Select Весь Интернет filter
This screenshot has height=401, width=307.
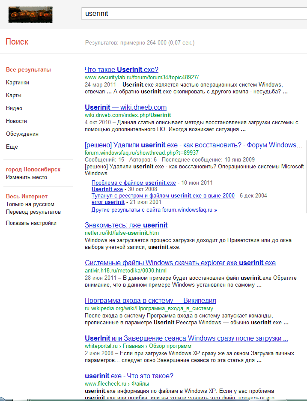click(27, 196)
